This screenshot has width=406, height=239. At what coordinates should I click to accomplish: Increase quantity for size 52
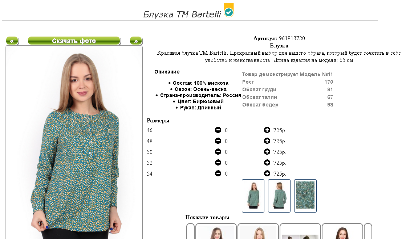(x=267, y=163)
